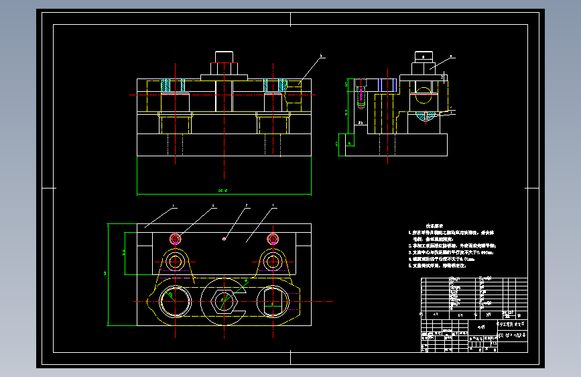Select the cyan hatched half-circle in side view
This screenshot has height=377, width=581.
point(425,116)
